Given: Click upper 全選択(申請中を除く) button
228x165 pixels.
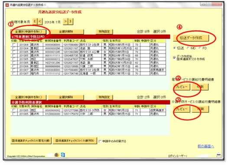Looking at the screenshot, I should (29, 32).
